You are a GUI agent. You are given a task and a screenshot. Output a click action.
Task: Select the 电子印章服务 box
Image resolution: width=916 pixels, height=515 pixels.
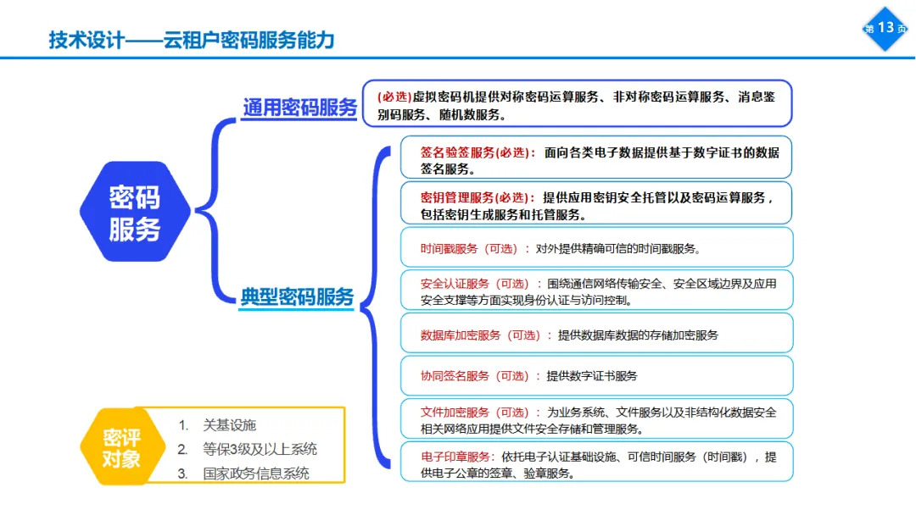596,462
